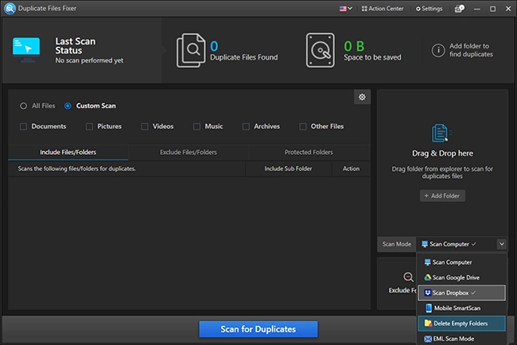Click the Drag & Drop document icon
517x345 pixels.
coord(441,133)
